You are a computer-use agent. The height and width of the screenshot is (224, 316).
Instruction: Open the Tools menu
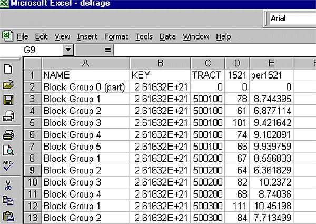click(x=144, y=36)
